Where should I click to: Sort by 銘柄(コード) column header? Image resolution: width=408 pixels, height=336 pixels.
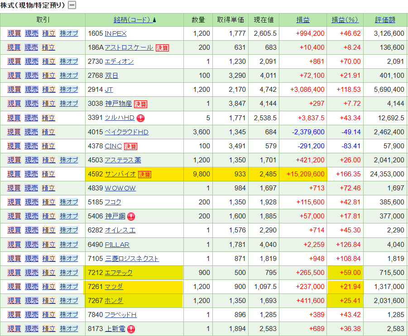pos(135,20)
